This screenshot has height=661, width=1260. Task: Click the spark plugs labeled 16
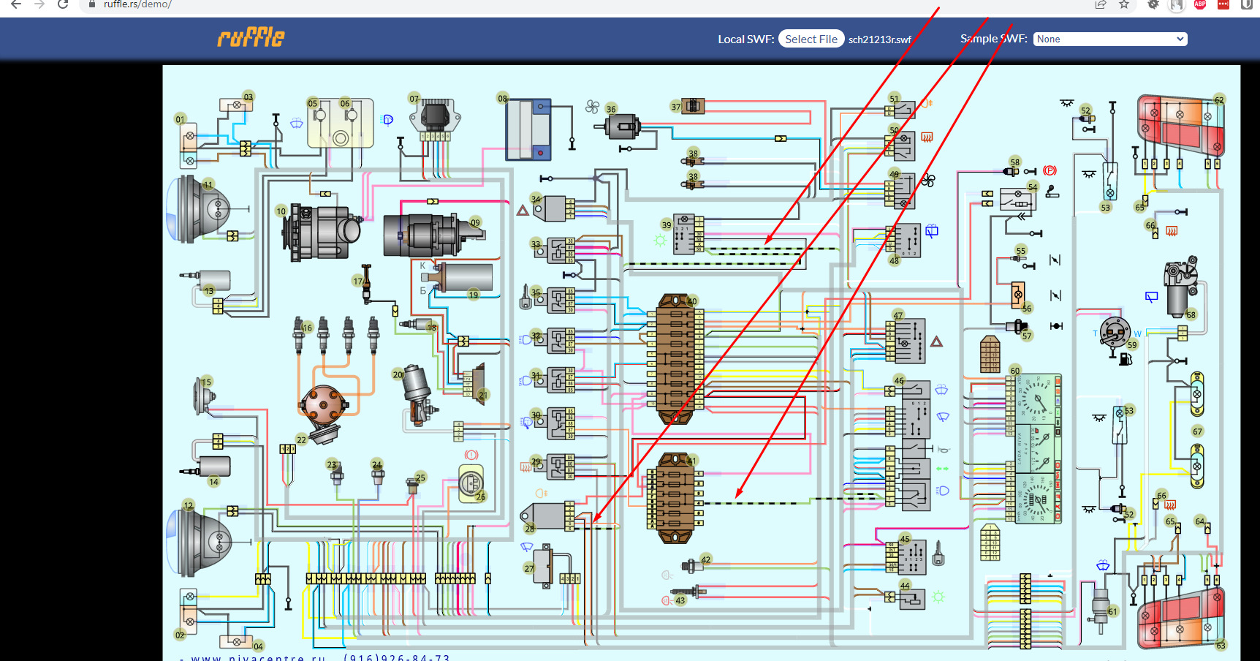(x=336, y=335)
